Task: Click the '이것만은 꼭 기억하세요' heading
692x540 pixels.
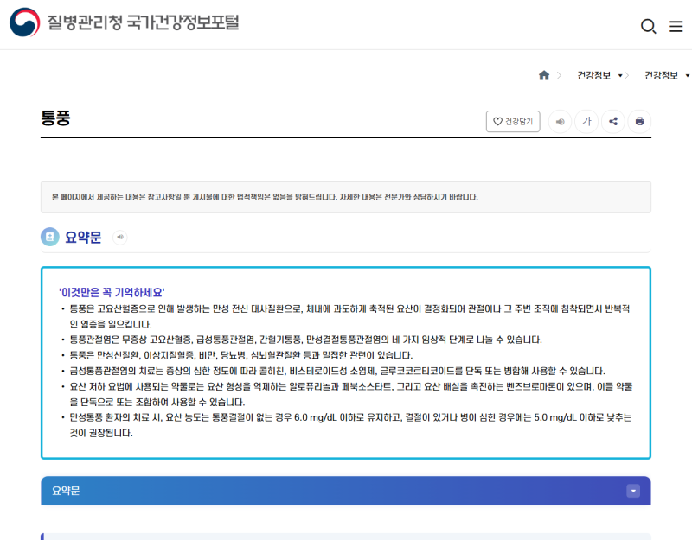Action: coord(112,292)
